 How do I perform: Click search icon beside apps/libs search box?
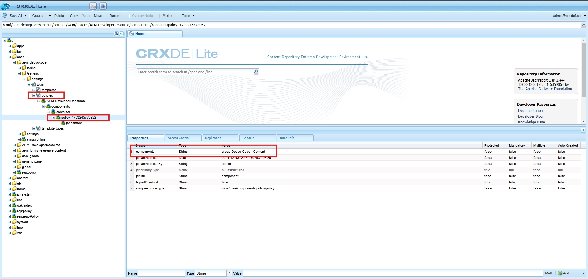256,72
